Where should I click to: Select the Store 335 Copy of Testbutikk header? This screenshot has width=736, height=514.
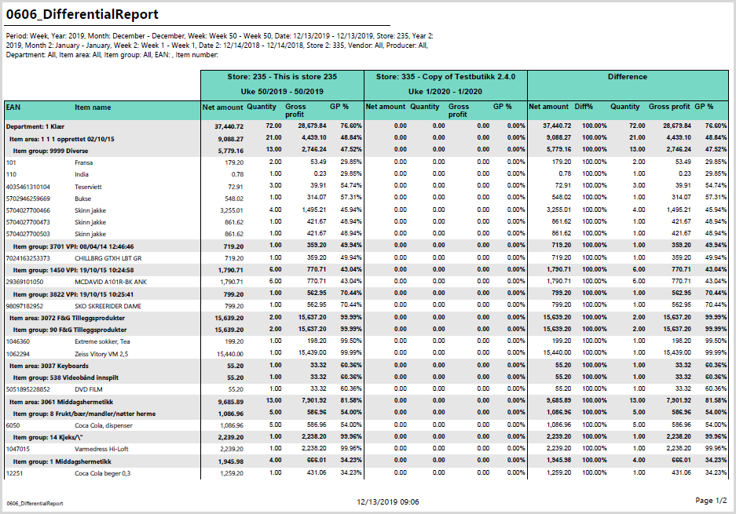(x=445, y=77)
